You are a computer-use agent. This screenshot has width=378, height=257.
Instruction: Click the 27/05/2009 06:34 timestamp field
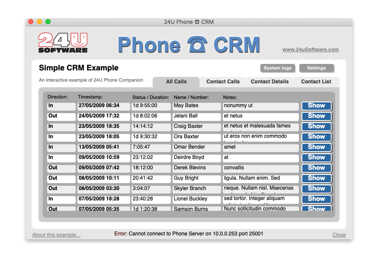click(103, 106)
